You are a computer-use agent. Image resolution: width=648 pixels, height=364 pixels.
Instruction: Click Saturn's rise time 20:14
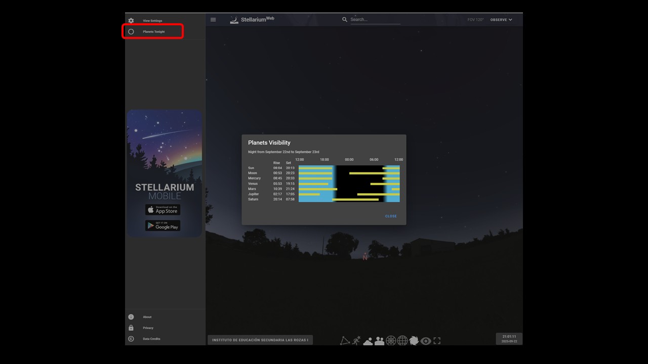(x=277, y=199)
